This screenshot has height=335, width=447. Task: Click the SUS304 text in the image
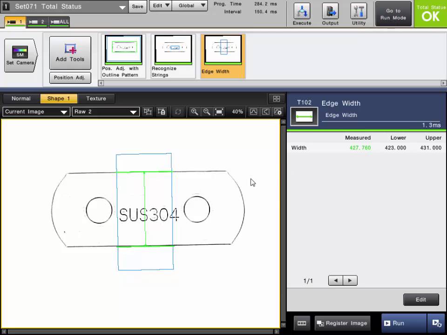point(149,214)
